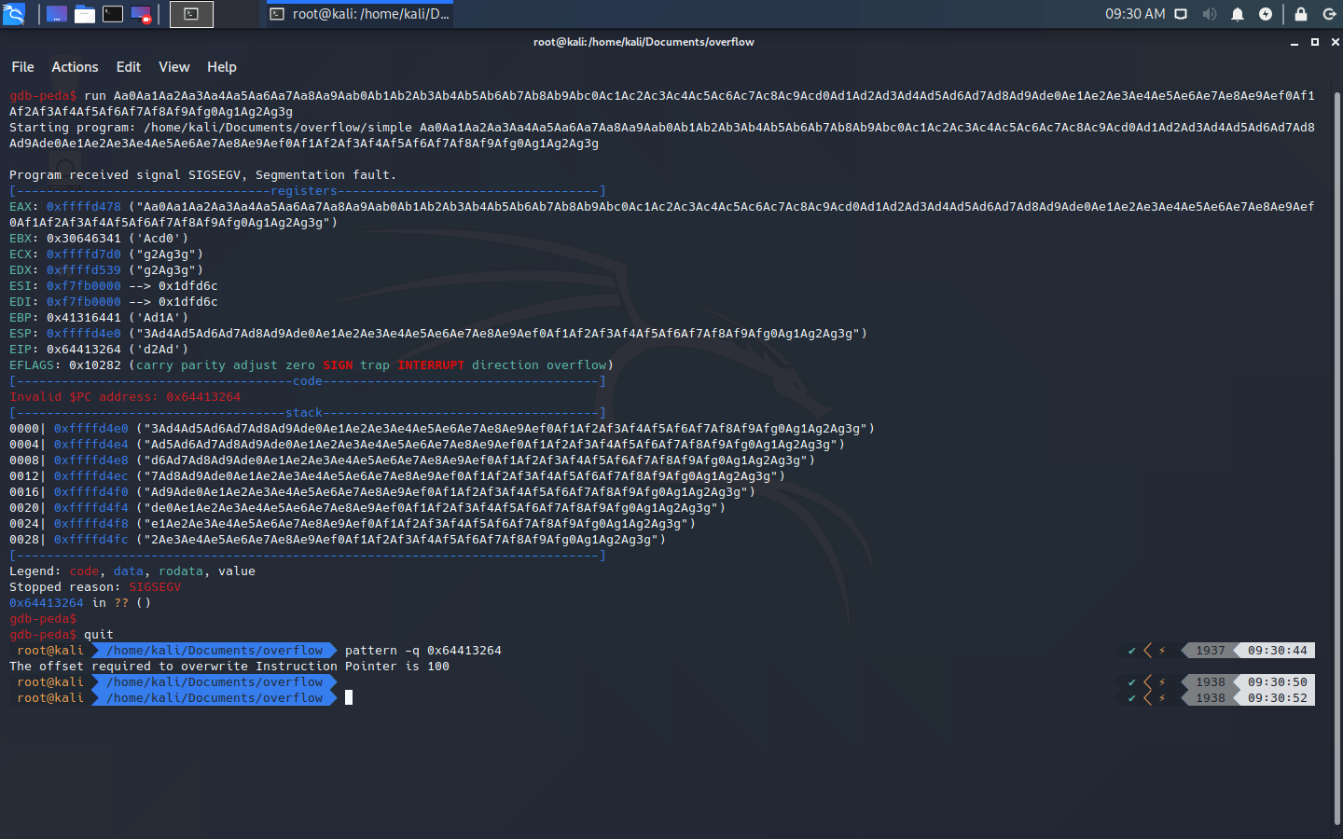Open the file manager panel launcher
Viewport: 1343px width, 839px height.
point(85,14)
